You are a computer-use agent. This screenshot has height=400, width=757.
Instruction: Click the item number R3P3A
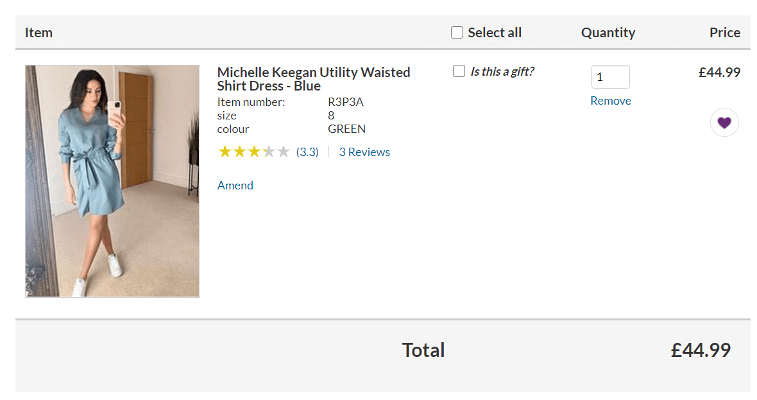(346, 102)
